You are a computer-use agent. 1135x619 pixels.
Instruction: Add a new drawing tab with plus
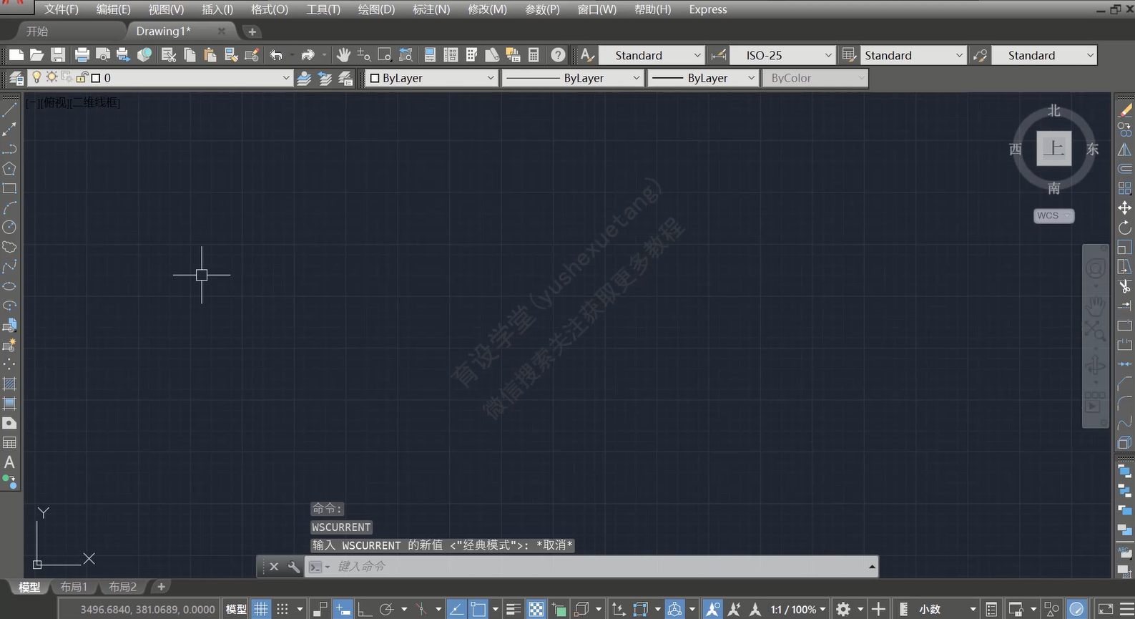coord(252,31)
